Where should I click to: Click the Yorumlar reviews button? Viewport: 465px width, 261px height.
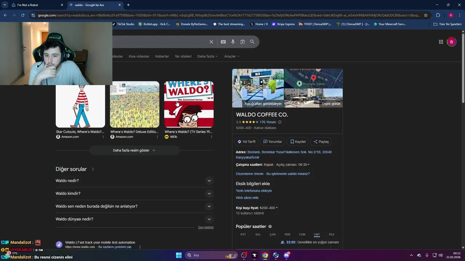click(x=272, y=142)
